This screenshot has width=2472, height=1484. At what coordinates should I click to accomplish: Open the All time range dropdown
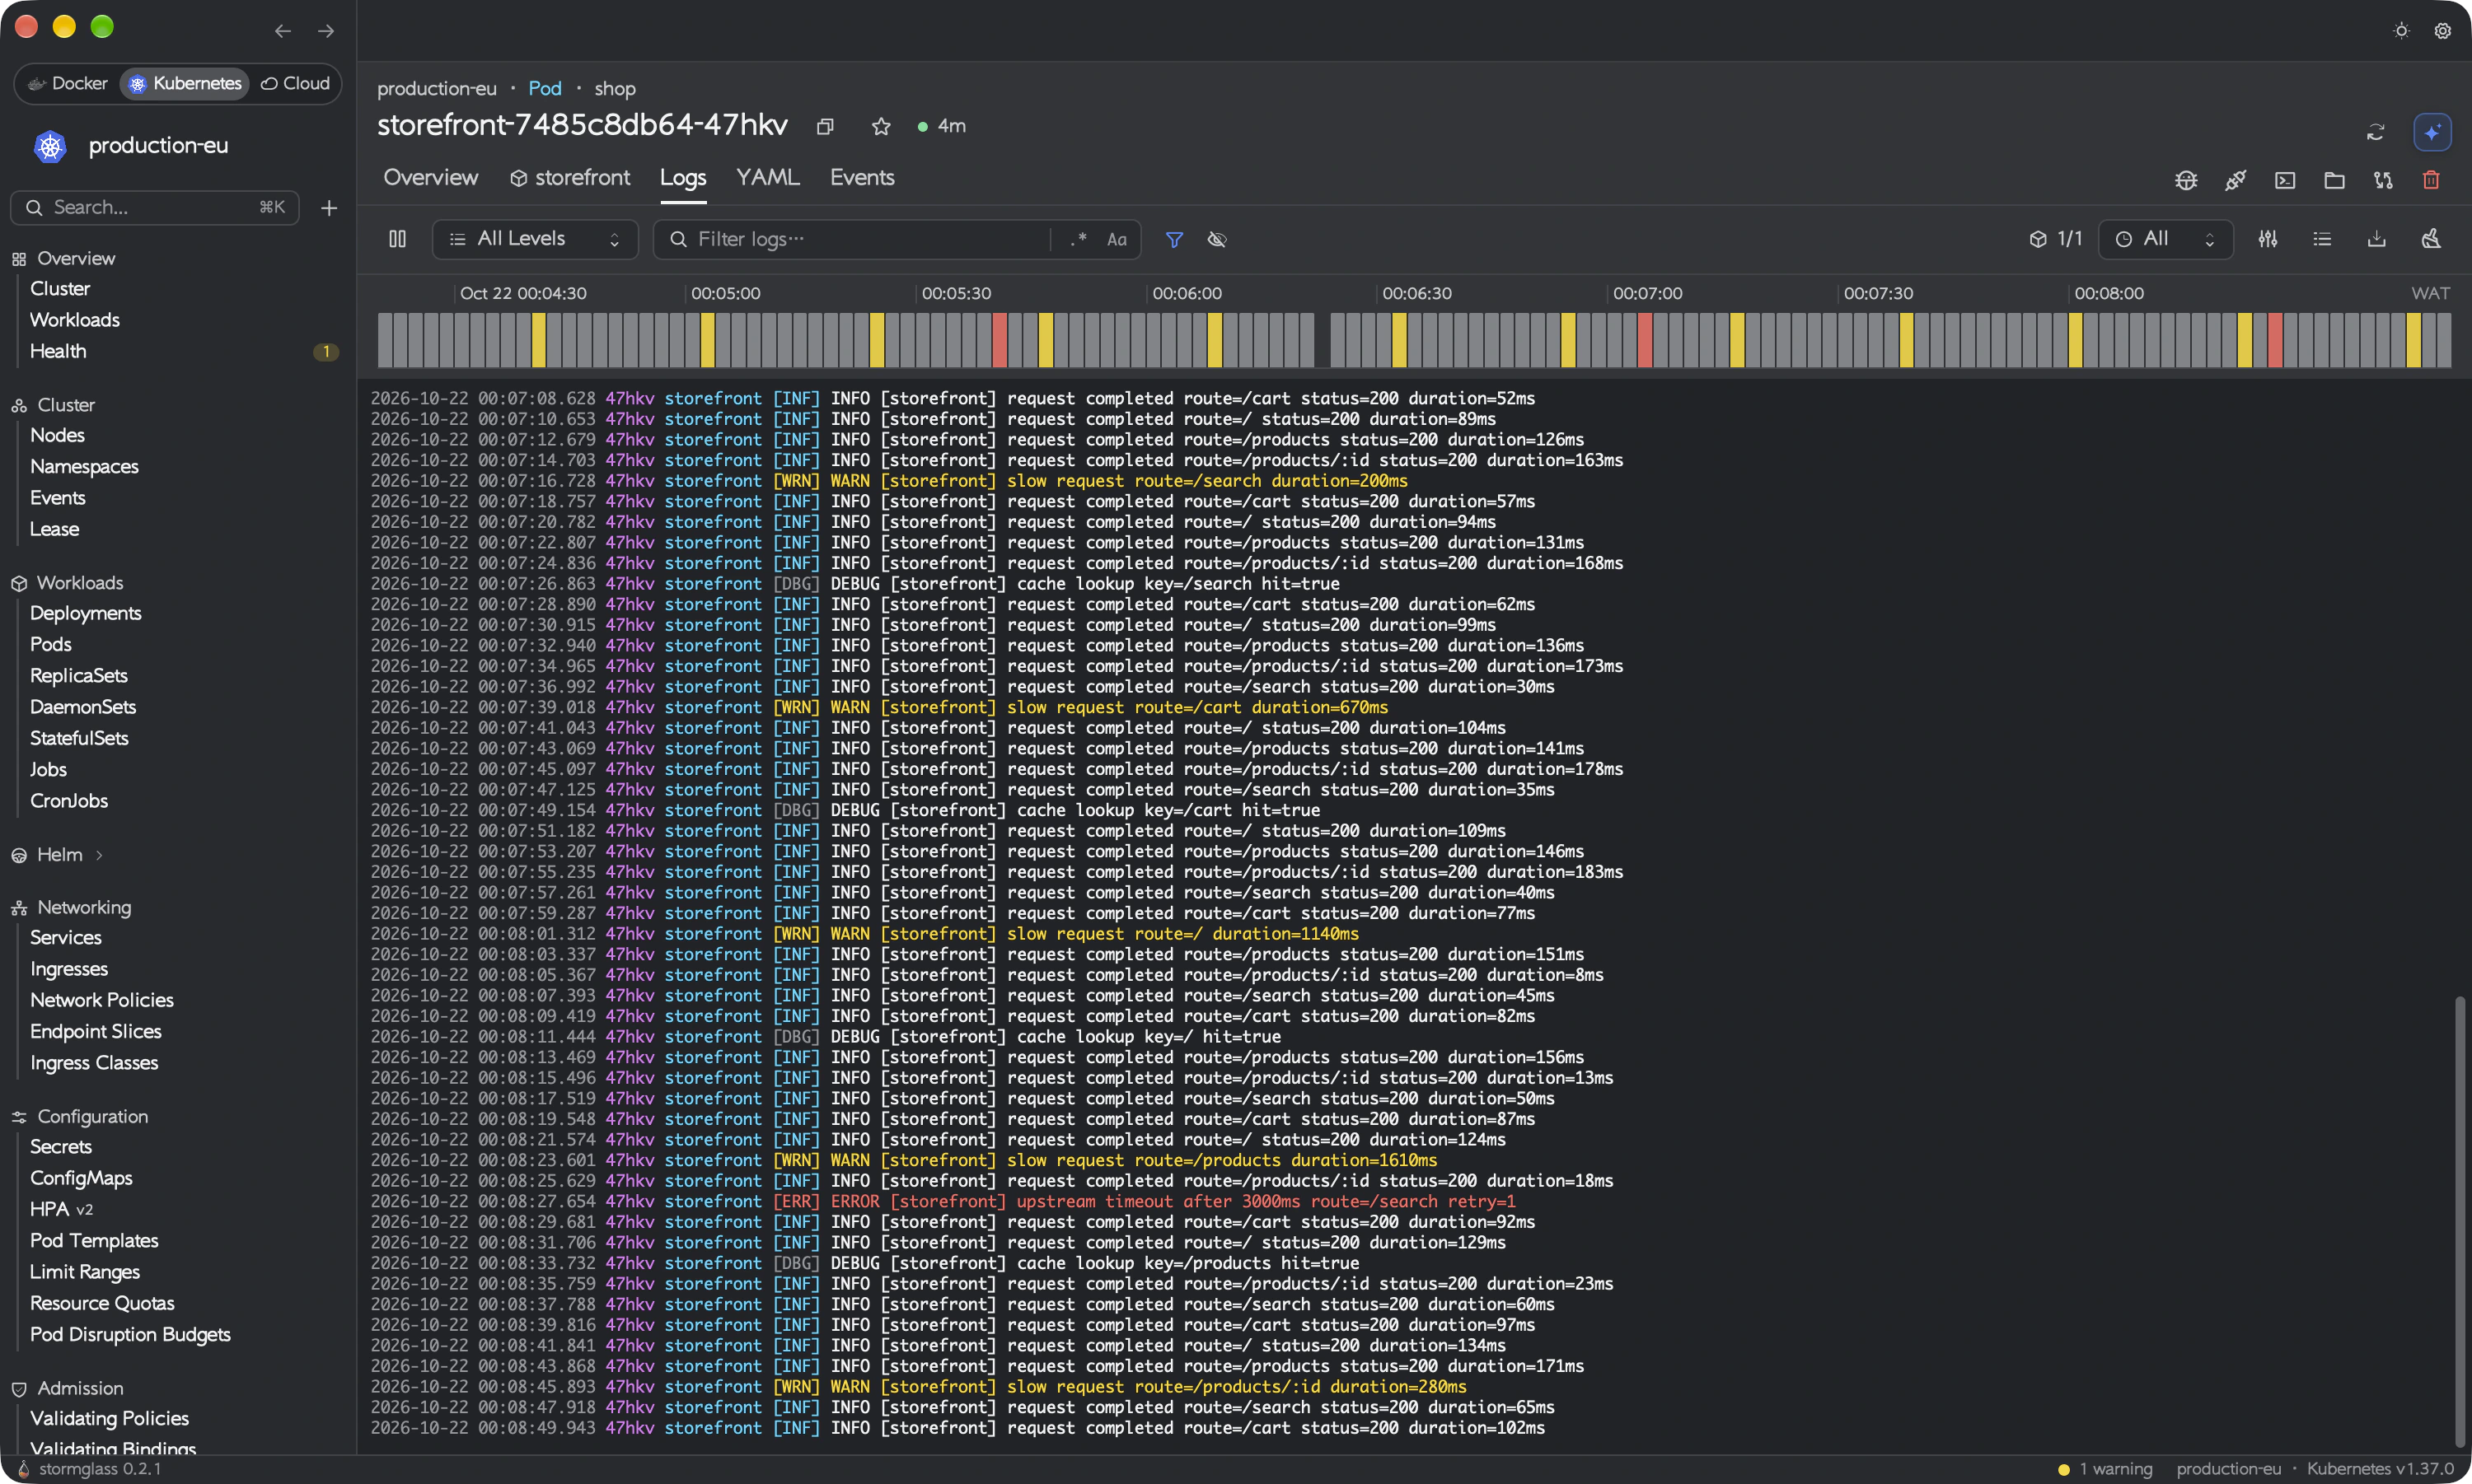2165,239
